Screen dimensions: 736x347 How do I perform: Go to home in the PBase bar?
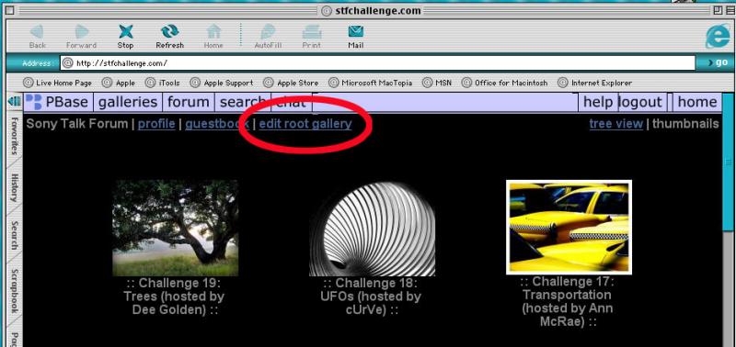click(697, 102)
